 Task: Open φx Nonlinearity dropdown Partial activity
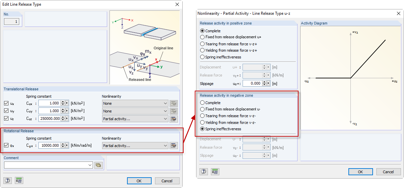pyautogui.click(x=135, y=146)
